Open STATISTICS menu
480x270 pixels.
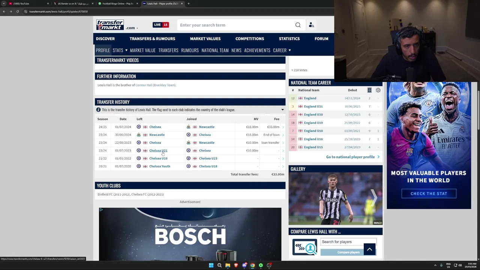click(x=289, y=39)
